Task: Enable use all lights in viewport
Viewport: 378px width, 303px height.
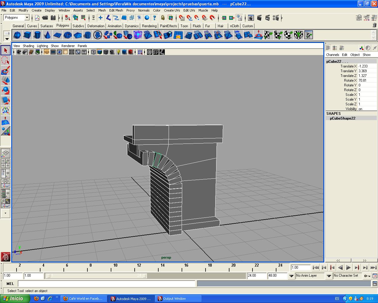Action: point(118,52)
